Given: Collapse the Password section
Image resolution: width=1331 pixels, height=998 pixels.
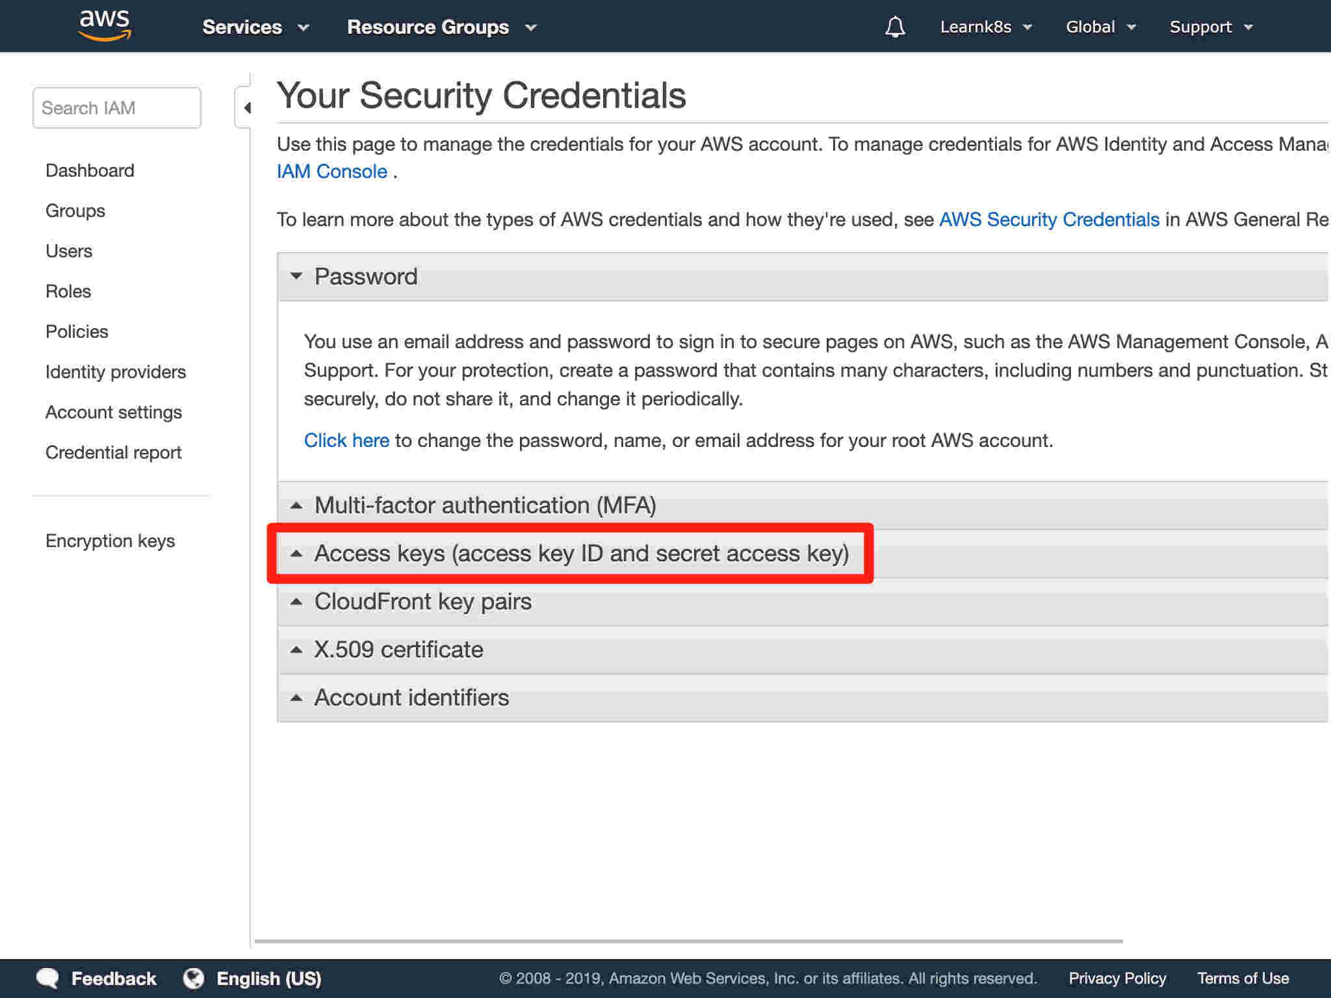Looking at the screenshot, I should tap(803, 277).
